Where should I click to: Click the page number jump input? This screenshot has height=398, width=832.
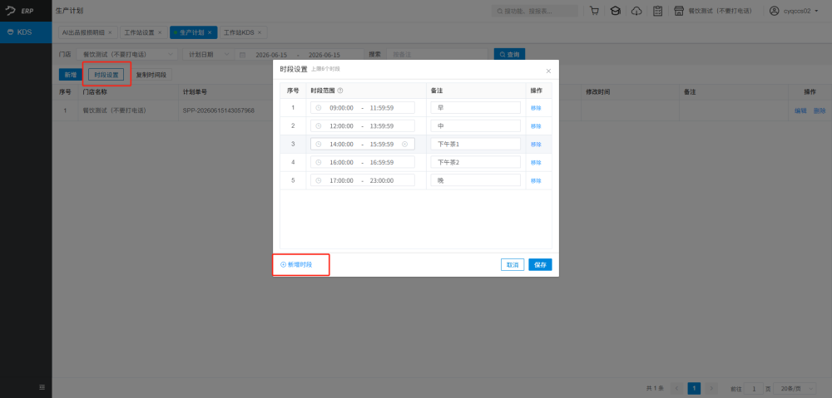pyautogui.click(x=754, y=389)
